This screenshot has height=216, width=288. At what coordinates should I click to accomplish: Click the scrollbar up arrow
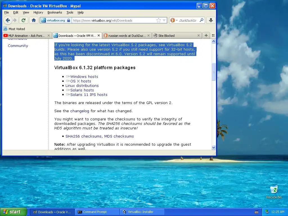click(213, 41)
